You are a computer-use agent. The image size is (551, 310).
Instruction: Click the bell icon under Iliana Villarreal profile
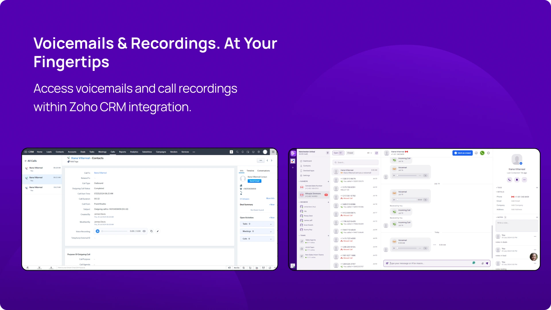pyautogui.click(x=517, y=180)
